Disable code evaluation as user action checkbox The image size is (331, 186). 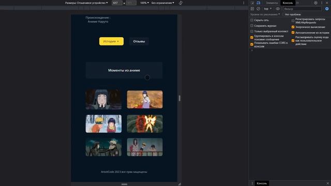pyautogui.click(x=293, y=40)
